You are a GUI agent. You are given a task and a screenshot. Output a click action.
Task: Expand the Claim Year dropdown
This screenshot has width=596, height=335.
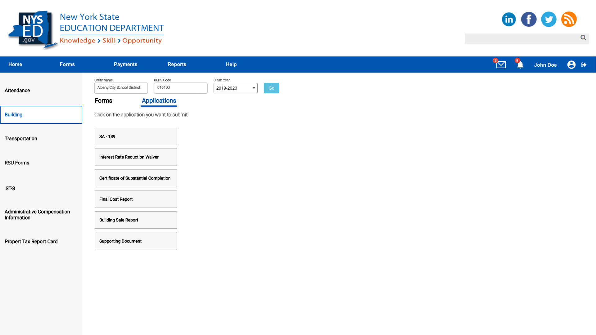coord(235,88)
